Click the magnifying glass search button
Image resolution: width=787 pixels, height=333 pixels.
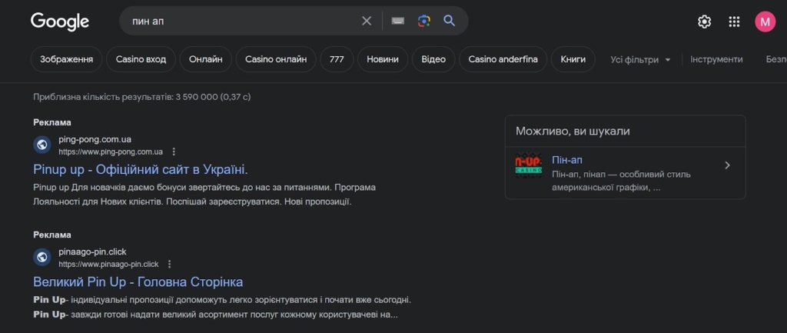450,21
